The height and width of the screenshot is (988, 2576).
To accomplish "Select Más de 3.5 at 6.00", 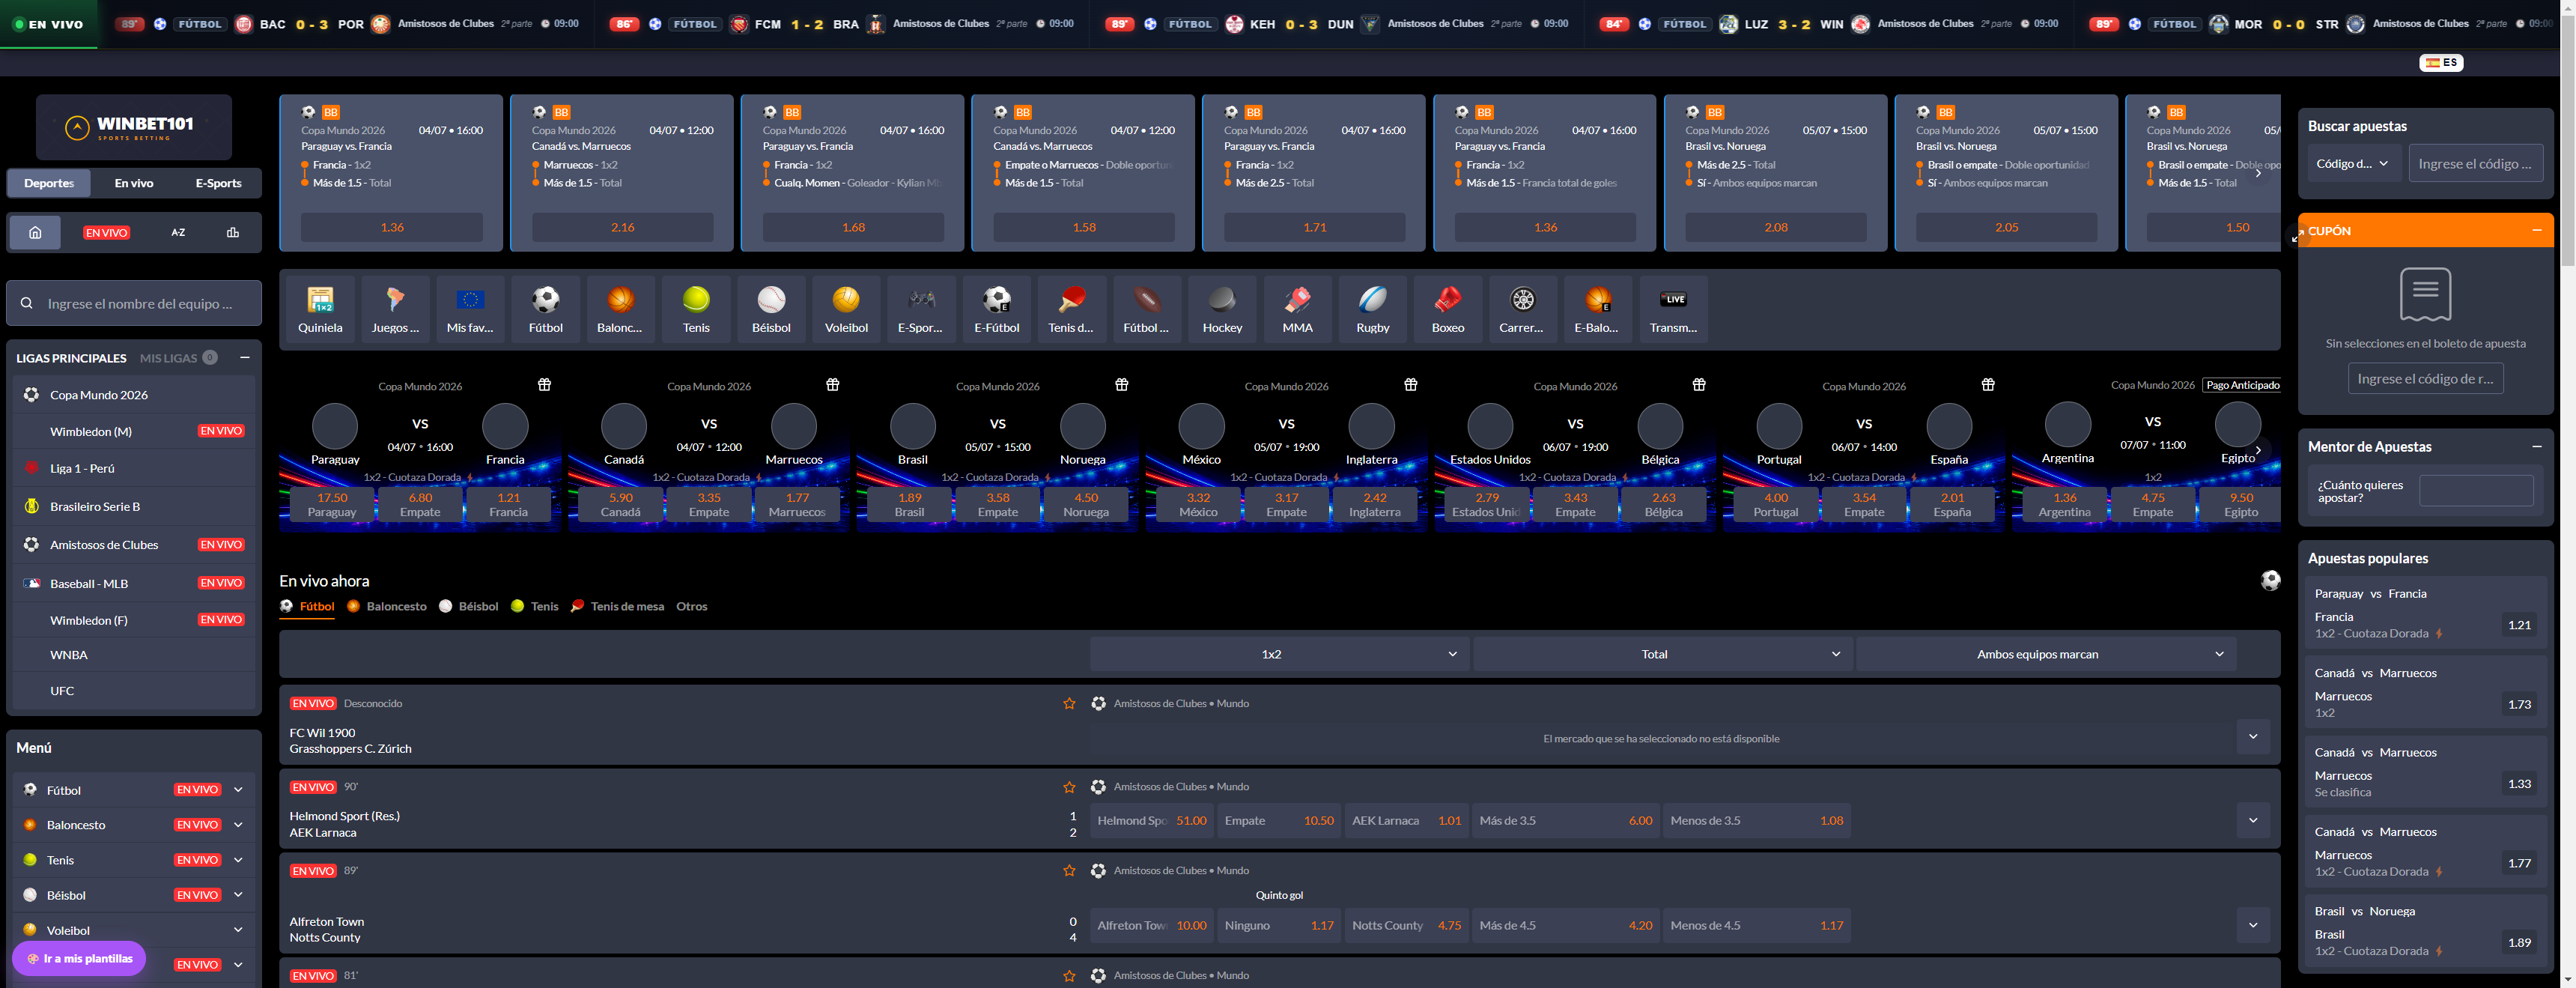I will (1565, 821).
